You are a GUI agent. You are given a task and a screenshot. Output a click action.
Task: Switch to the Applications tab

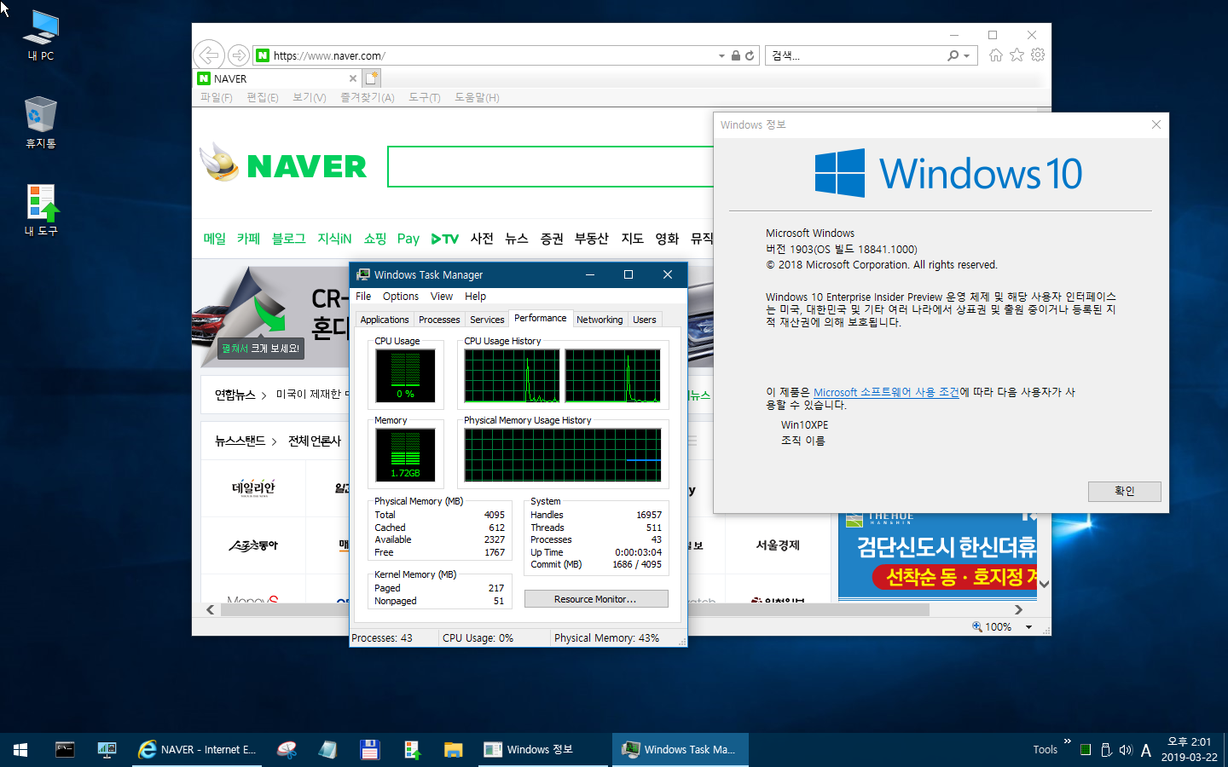coord(385,320)
